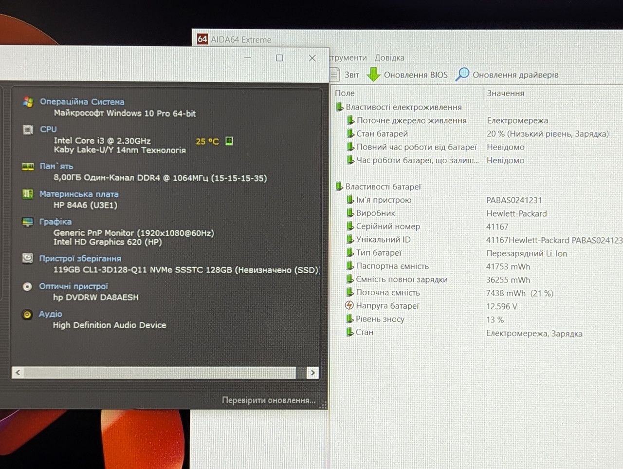Click the green CPU temperature indicator square

click(x=229, y=141)
